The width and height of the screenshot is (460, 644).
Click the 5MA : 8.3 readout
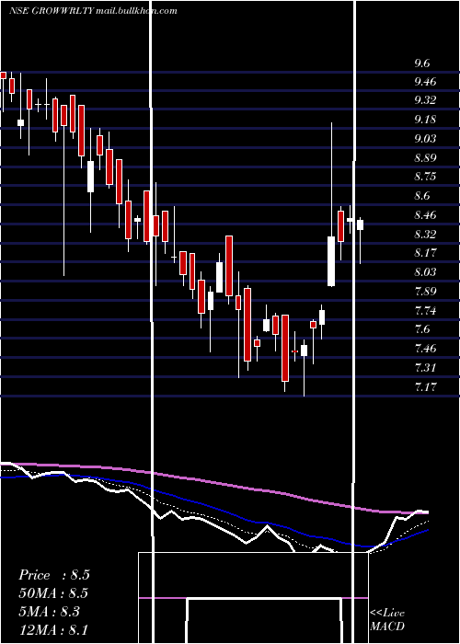pyautogui.click(x=50, y=612)
